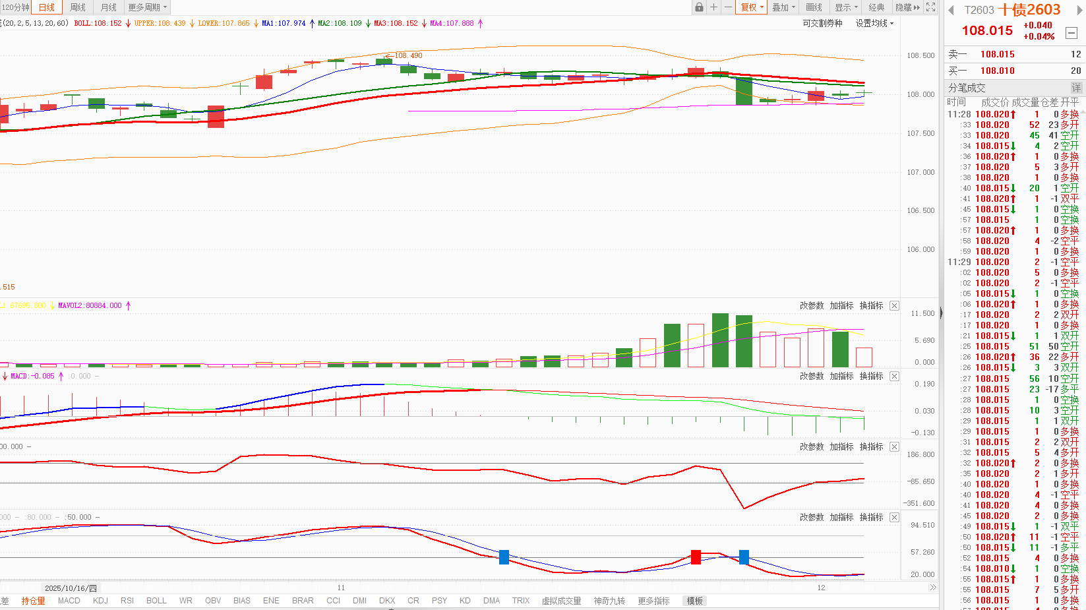The height and width of the screenshot is (610, 1086).
Task: Click 换指标 on the bottom subchart
Action: click(x=871, y=517)
